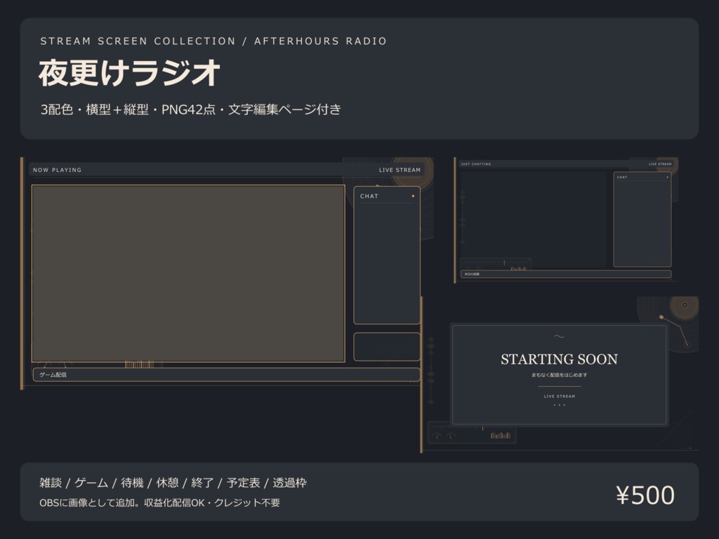Click the 'STARTING SOON' heading text
The image size is (719, 539).
pos(559,359)
